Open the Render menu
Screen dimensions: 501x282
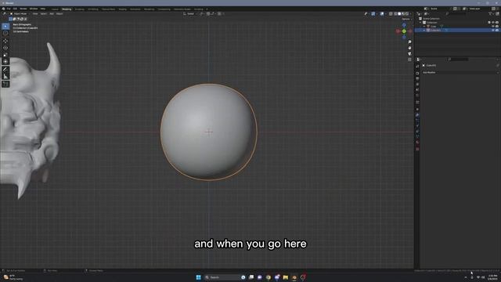click(x=23, y=9)
